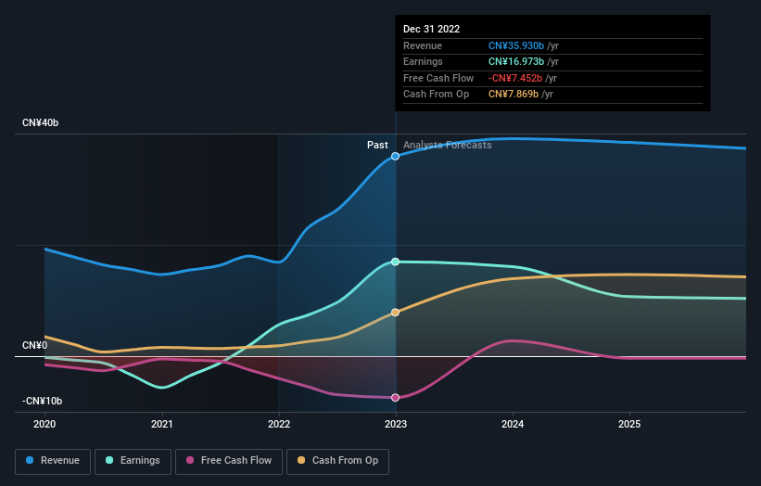Click the Revenue row label in tooltip
Viewport: 761px width, 486px height.
coord(423,45)
